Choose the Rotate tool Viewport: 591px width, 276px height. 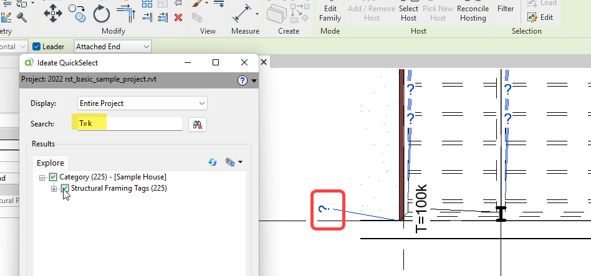tap(102, 14)
